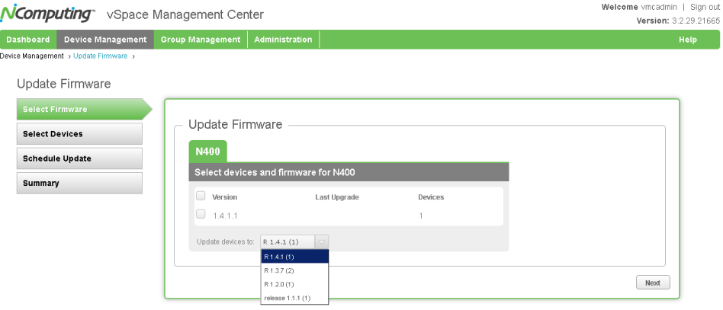Image resolution: width=723 pixels, height=310 pixels.
Task: Go to Schedule Update step
Action: coord(79,158)
